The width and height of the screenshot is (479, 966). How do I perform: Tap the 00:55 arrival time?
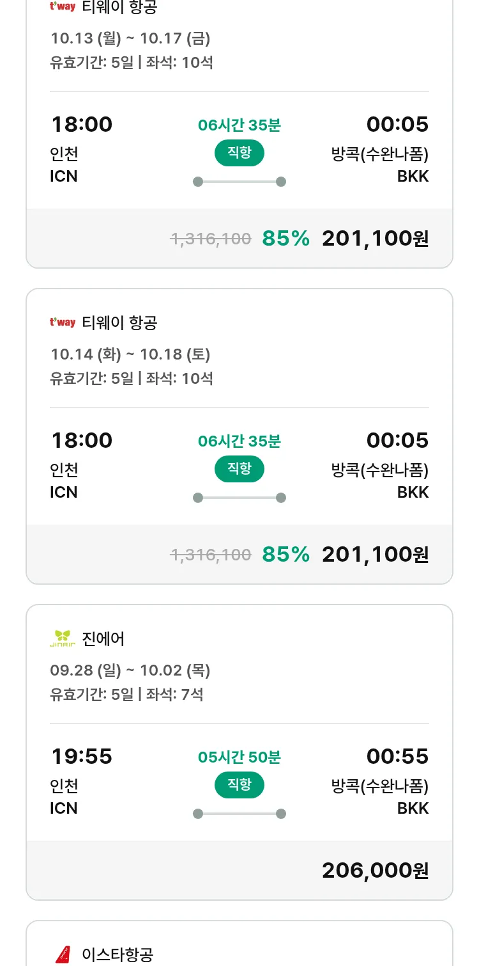pos(397,757)
